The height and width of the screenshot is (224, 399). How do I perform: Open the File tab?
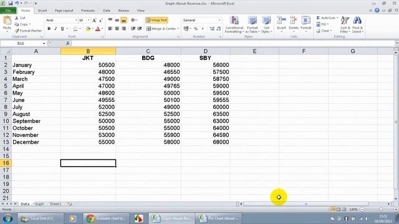point(8,11)
